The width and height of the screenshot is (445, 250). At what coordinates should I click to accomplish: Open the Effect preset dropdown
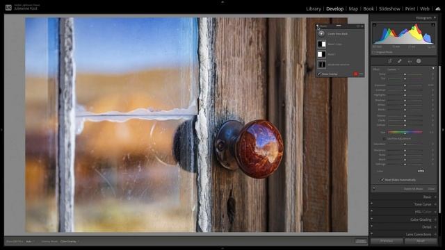tap(393, 69)
